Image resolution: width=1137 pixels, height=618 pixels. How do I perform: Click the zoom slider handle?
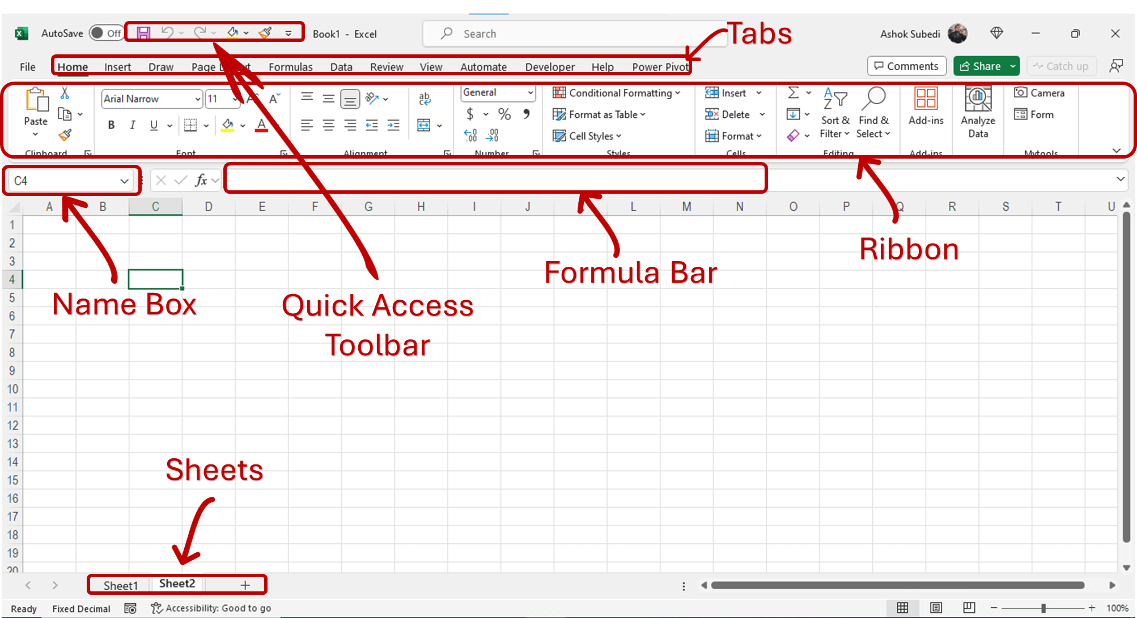tap(1043, 608)
